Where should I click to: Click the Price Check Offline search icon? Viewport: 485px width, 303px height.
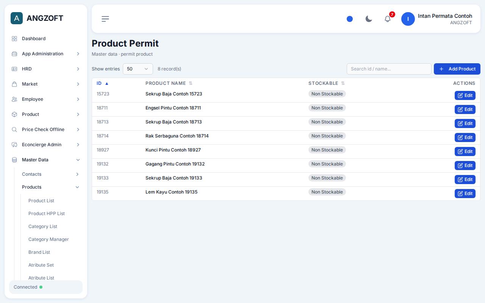coord(14,130)
